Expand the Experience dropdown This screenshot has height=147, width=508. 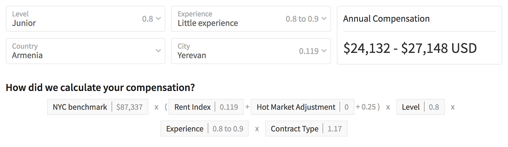point(250,19)
